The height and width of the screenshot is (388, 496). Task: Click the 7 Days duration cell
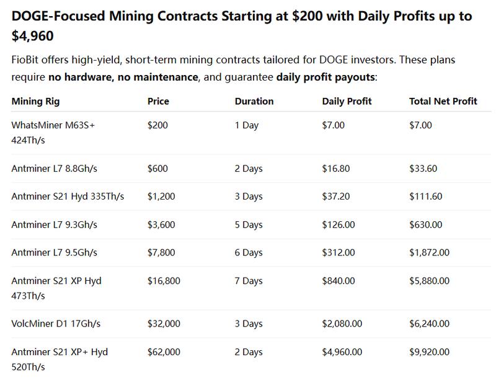click(249, 281)
